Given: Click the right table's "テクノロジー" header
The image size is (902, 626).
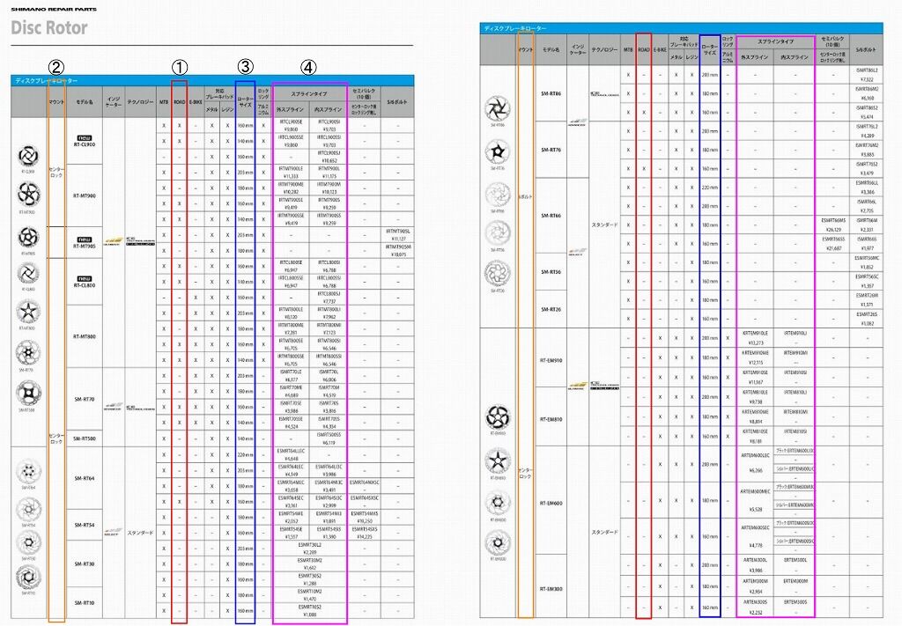Looking at the screenshot, I should [604, 49].
